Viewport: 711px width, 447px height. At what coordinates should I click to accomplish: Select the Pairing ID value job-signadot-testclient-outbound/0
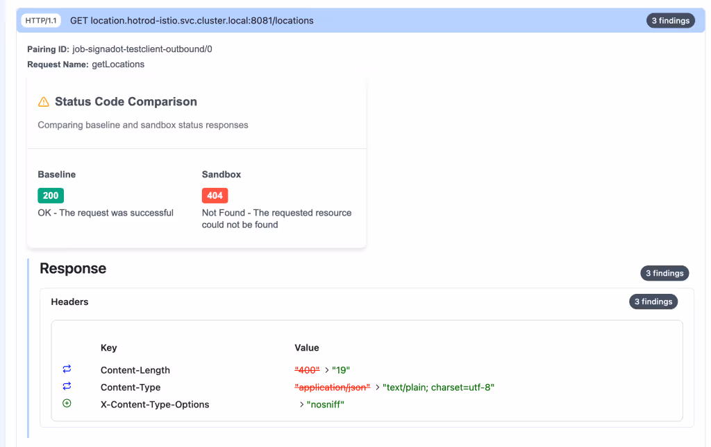click(142, 49)
